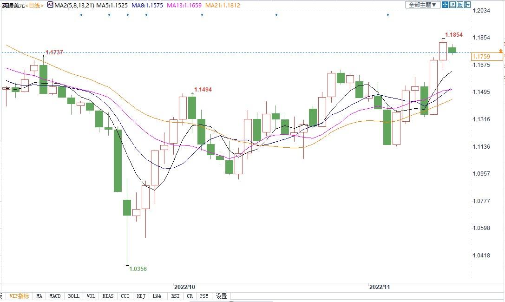505x302 pixels.
Task: Click the crosshair cursor icon
Action: pyautogui.click(x=445, y=5)
